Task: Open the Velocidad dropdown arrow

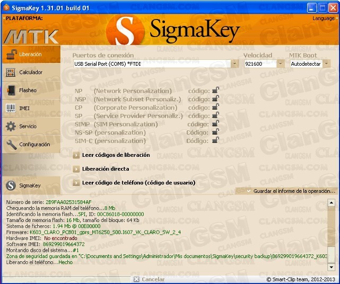Action: 281,64
